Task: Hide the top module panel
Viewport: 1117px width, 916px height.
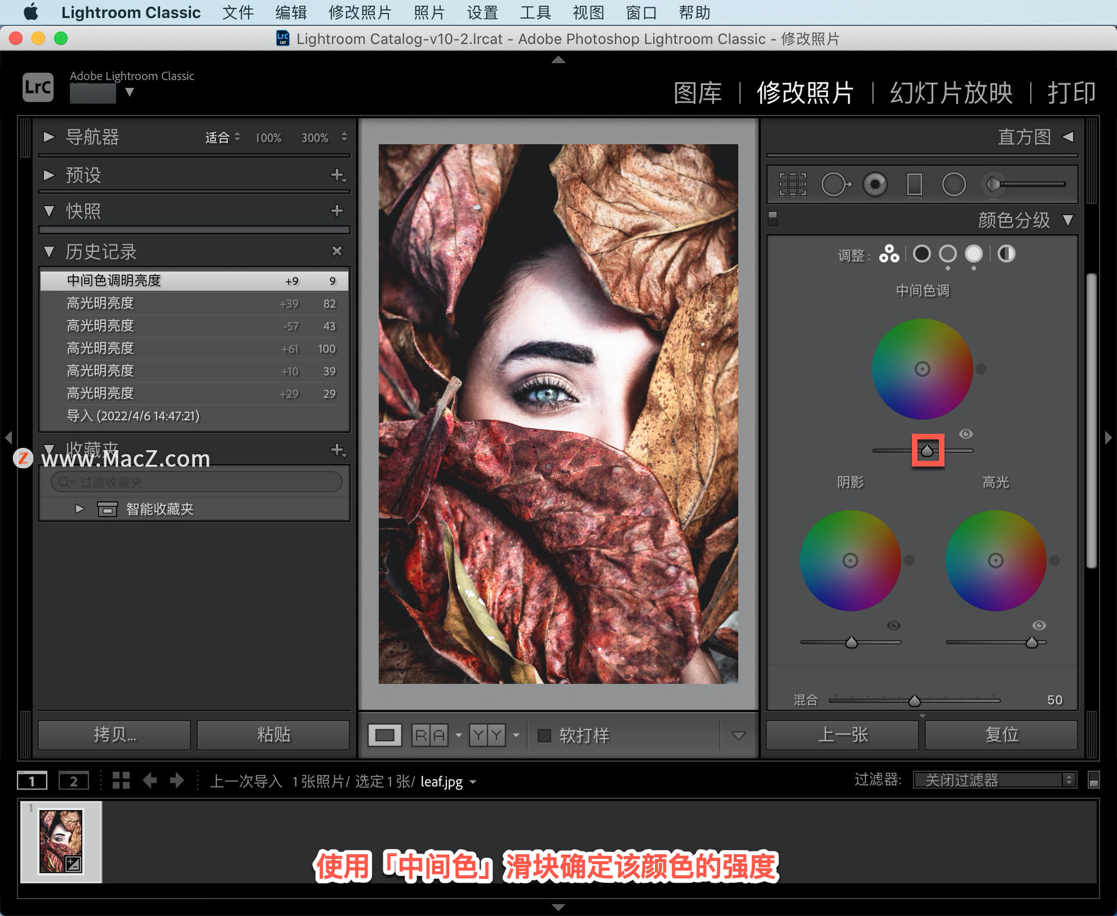Action: click(558, 59)
